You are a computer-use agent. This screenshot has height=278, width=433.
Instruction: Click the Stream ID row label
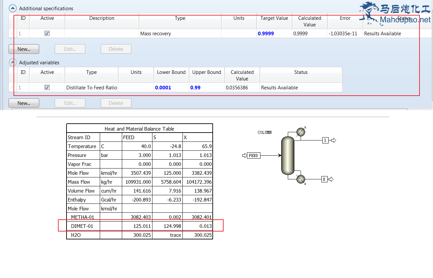coord(79,138)
